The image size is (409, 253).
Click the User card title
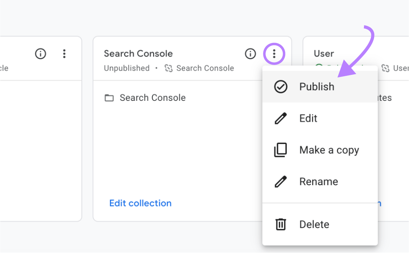tap(323, 53)
